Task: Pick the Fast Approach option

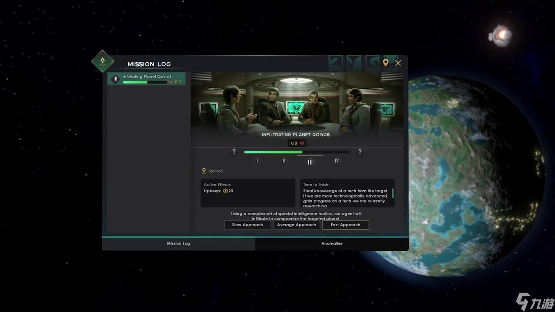Action: click(x=346, y=225)
